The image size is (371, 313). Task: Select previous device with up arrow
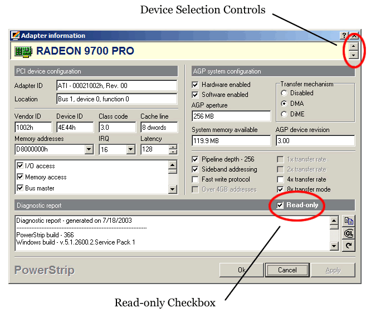(353, 46)
